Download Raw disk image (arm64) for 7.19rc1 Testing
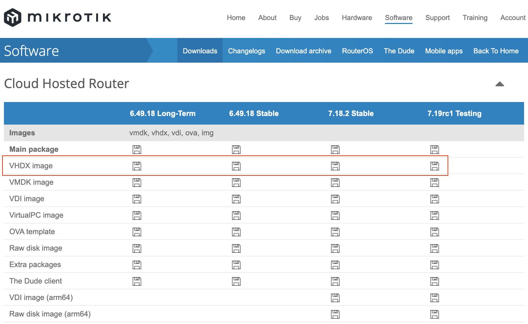This screenshot has height=324, width=528. point(434,314)
